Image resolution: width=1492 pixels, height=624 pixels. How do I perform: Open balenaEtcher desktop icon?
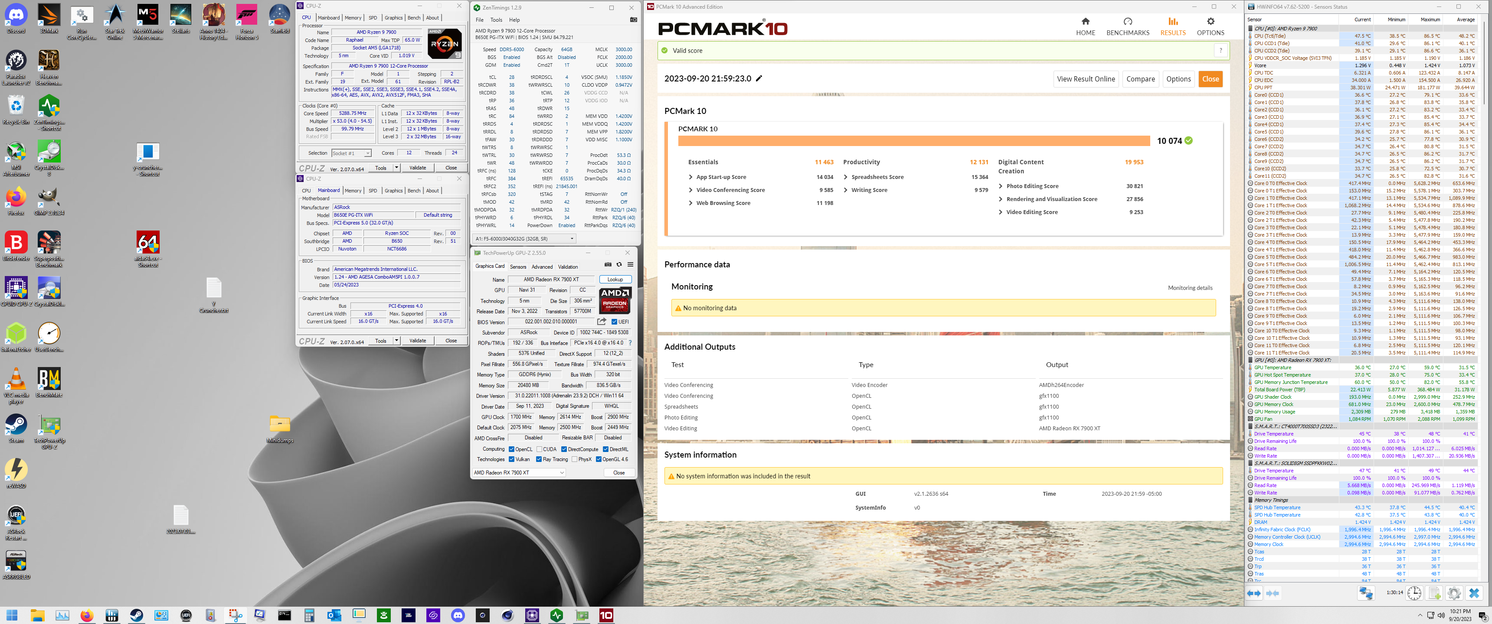tap(16, 338)
